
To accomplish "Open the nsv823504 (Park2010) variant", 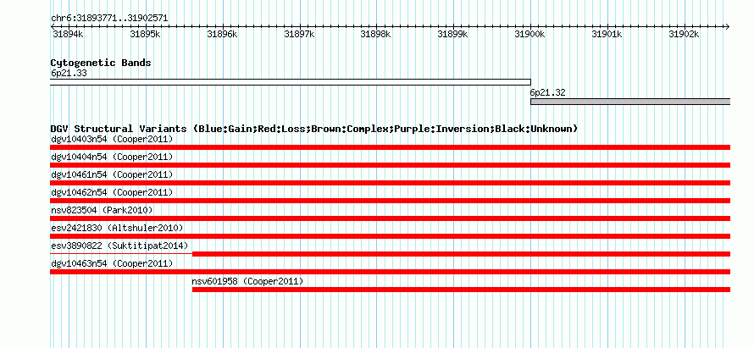I will [x=102, y=211].
